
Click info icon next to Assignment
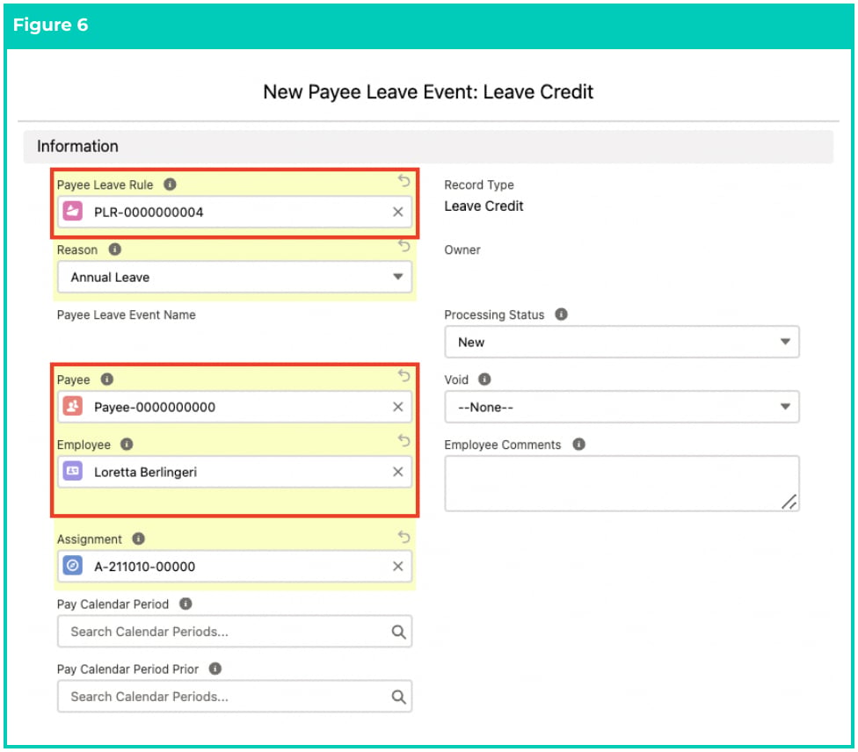138,539
